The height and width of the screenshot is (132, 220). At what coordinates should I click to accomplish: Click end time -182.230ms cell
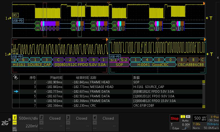(x=81, y=106)
